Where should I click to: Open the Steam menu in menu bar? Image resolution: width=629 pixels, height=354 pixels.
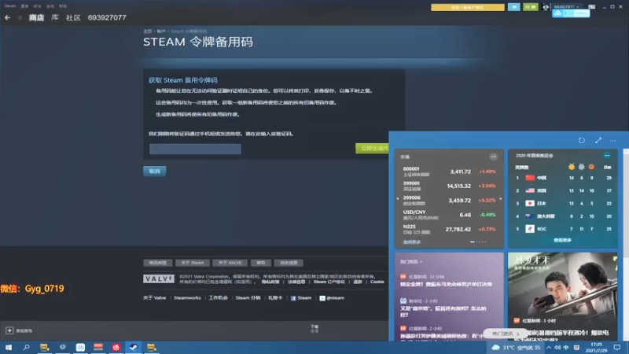click(10, 6)
